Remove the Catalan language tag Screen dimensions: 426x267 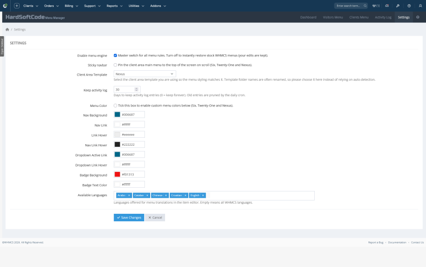pyautogui.click(x=148, y=195)
